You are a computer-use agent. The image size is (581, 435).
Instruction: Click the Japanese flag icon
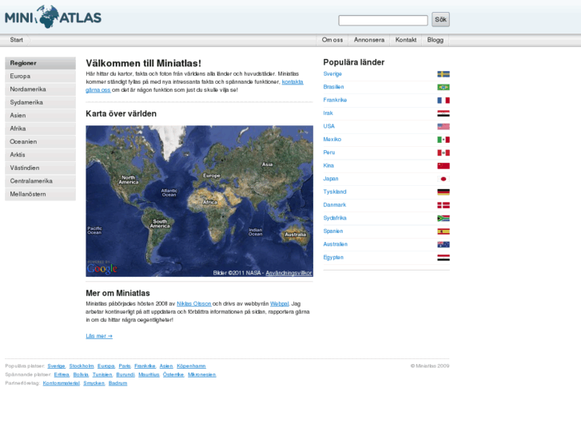pos(444,179)
